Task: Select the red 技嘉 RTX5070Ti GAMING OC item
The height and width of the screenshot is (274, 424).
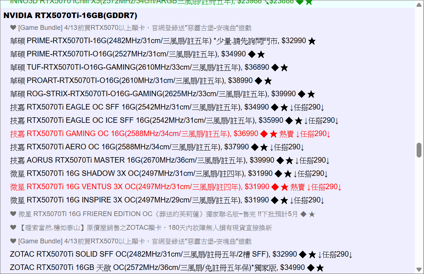Action: (x=170, y=133)
